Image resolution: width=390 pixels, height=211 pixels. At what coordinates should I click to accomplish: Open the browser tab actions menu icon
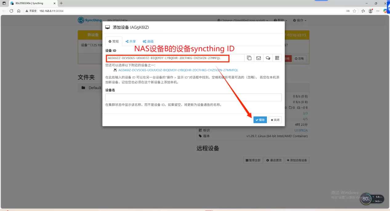(x=4, y=3)
